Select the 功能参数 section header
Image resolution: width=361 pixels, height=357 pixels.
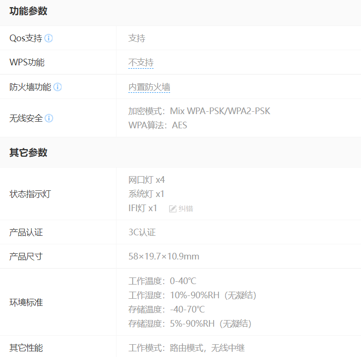pos(28,11)
